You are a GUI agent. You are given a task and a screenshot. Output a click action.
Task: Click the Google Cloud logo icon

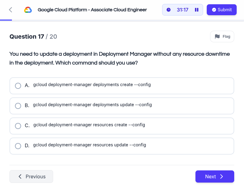[x=28, y=10]
